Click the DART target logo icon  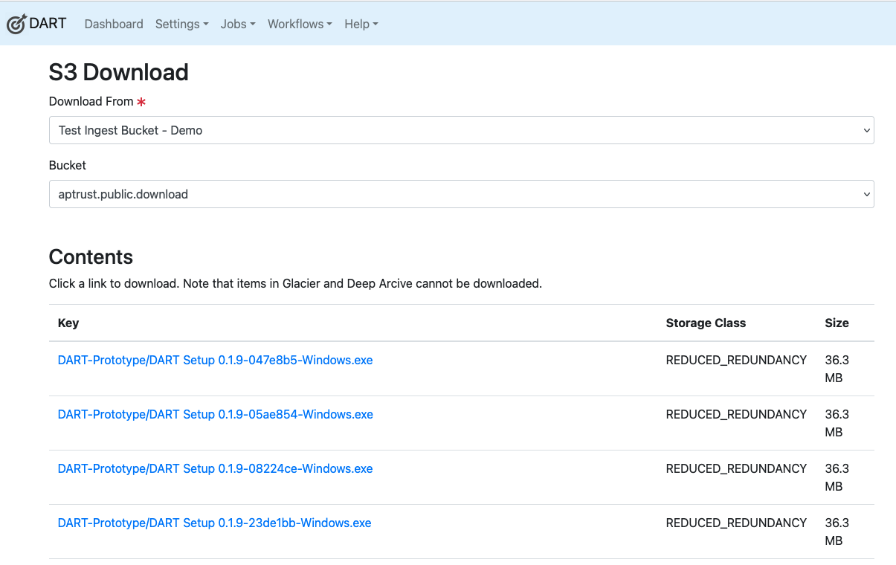(16, 23)
